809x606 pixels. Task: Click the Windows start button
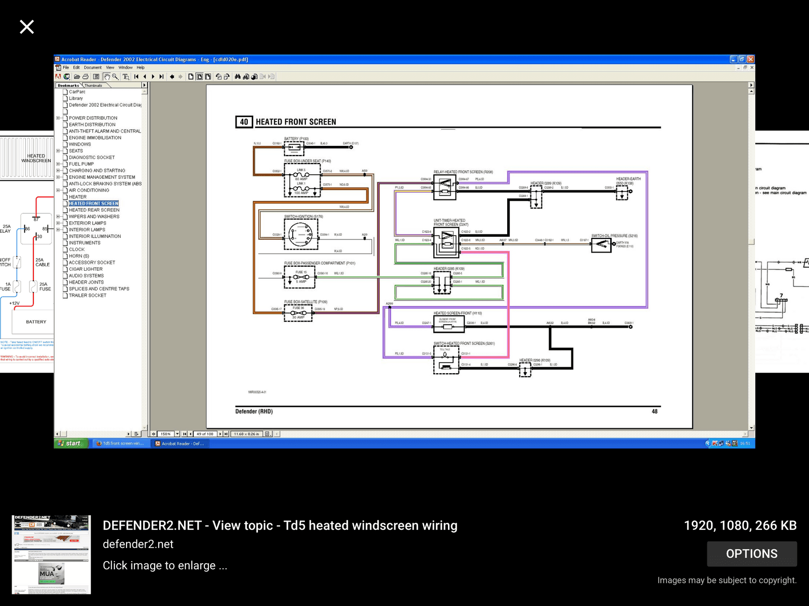point(71,443)
